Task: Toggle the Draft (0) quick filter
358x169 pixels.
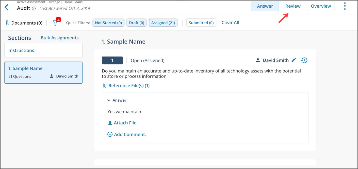Action: pyautogui.click(x=137, y=23)
